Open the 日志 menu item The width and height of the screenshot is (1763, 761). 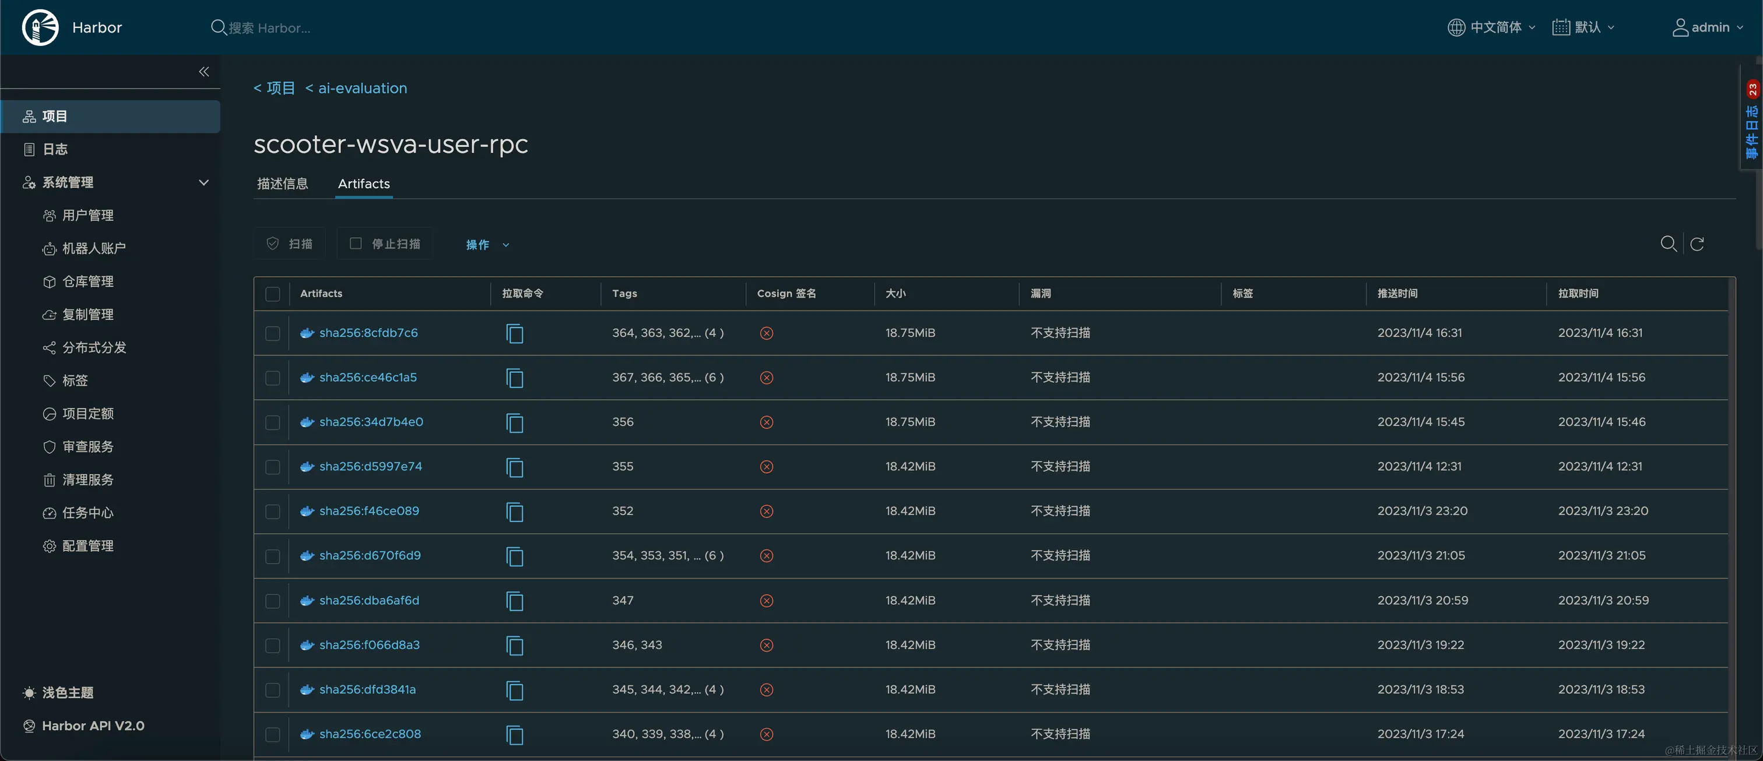tap(55, 149)
